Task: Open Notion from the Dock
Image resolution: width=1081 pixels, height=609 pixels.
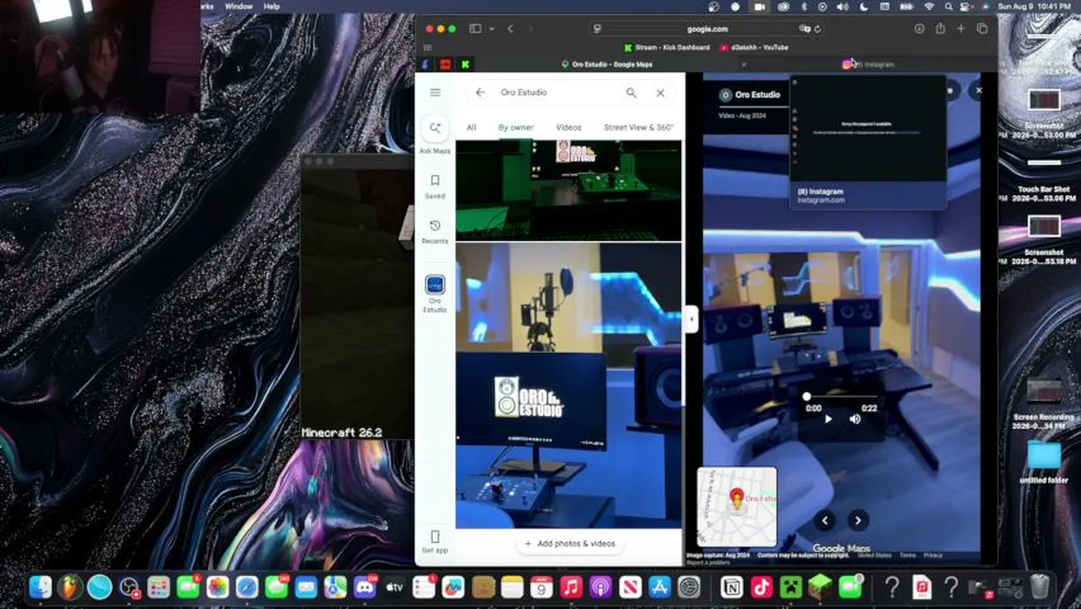Action: [732, 586]
